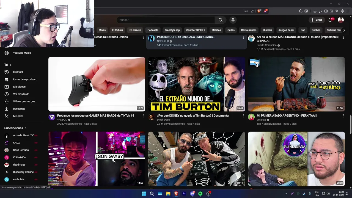This screenshot has height=198, width=352.
Task: Open options menu for Luisito Comunica video
Action: click(x=343, y=37)
